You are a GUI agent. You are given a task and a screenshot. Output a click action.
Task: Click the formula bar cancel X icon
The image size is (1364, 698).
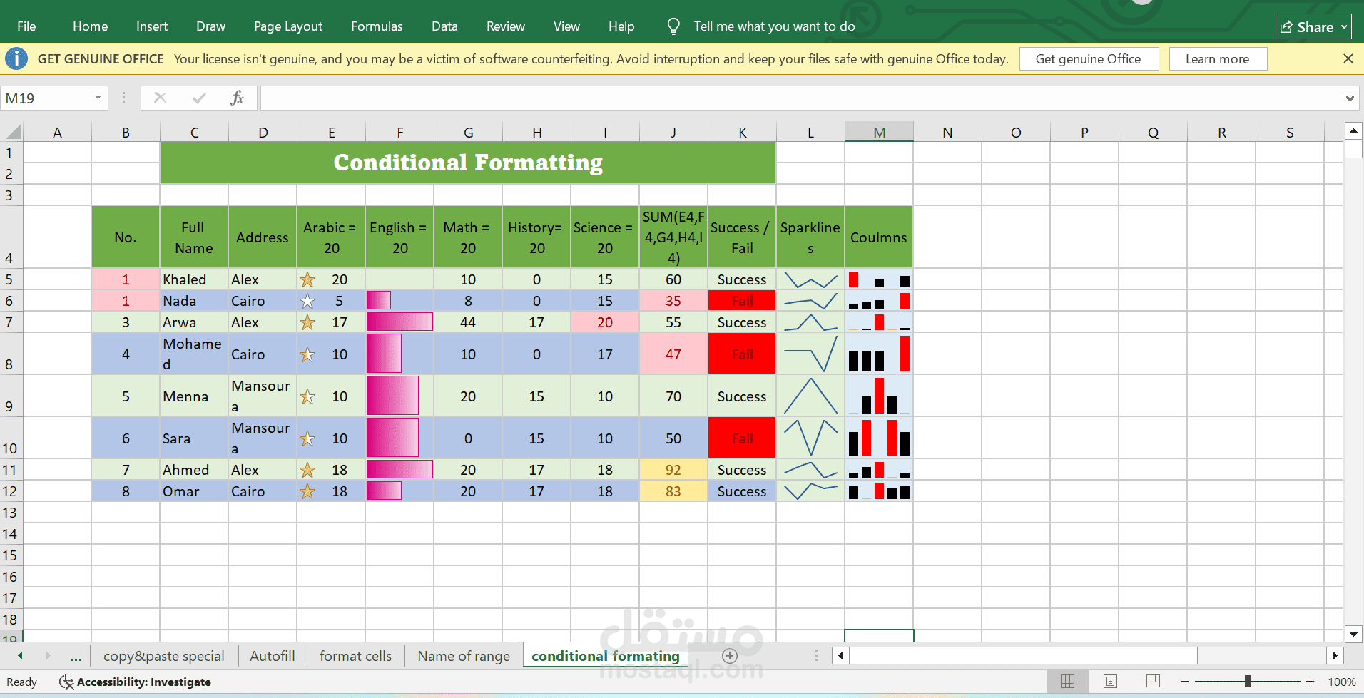coord(160,98)
